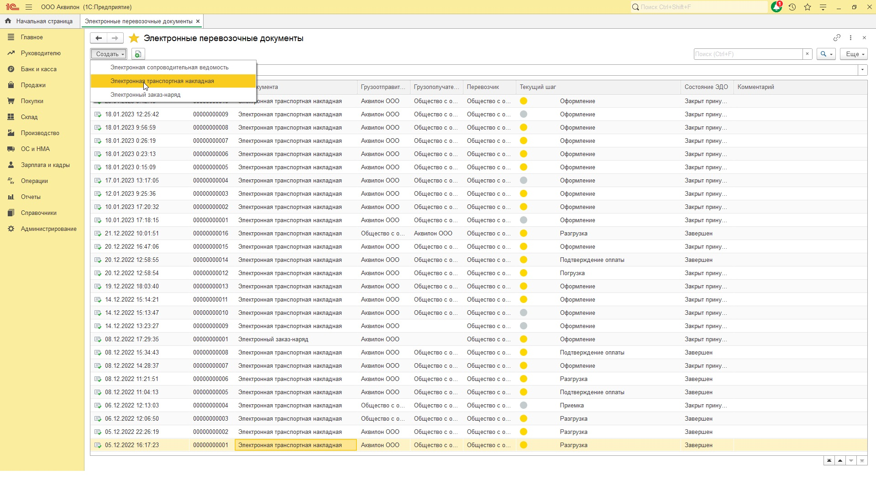
Task: Click the yellow status dot in last row
Action: coord(524,445)
